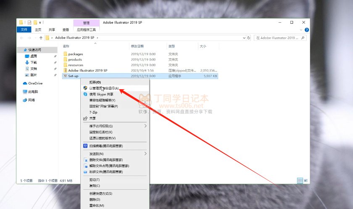This screenshot has height=209, width=353.
Task: Select 桌面 in the navigation pane
Action: point(34,56)
